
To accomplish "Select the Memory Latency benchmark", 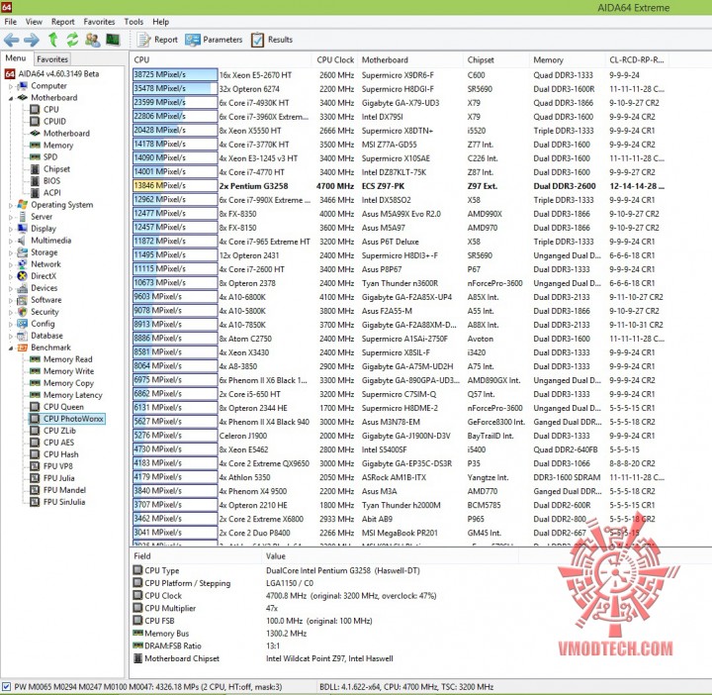I will click(x=66, y=395).
